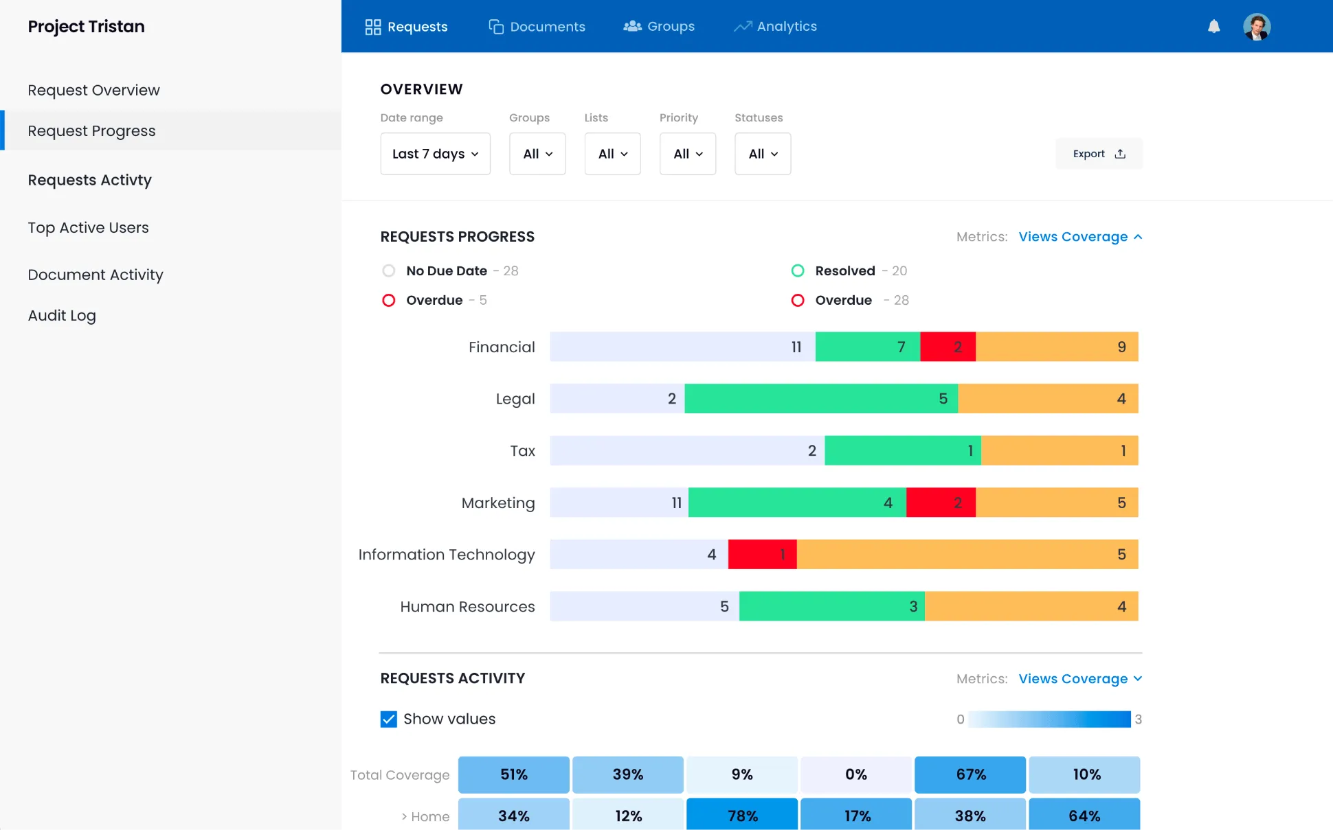Image resolution: width=1333 pixels, height=830 pixels.
Task: Open the Last 7 days date dropdown
Action: pyautogui.click(x=435, y=154)
